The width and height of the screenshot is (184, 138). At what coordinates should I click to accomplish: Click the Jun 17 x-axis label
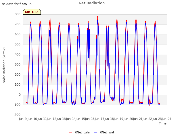[x=100, y=119]
